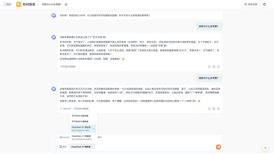The image size is (274, 154).
Task: Click the AI avatar beside the first hibernation answer
Action: [x=54, y=37]
